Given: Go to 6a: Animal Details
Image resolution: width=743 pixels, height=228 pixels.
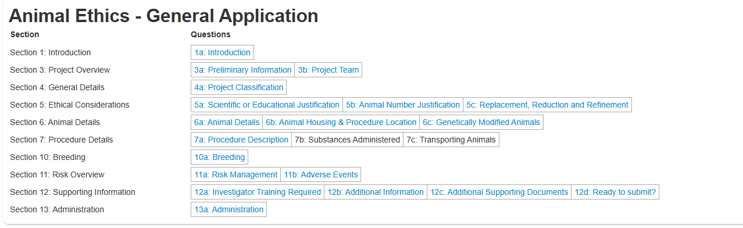Looking at the screenshot, I should pos(227,122).
